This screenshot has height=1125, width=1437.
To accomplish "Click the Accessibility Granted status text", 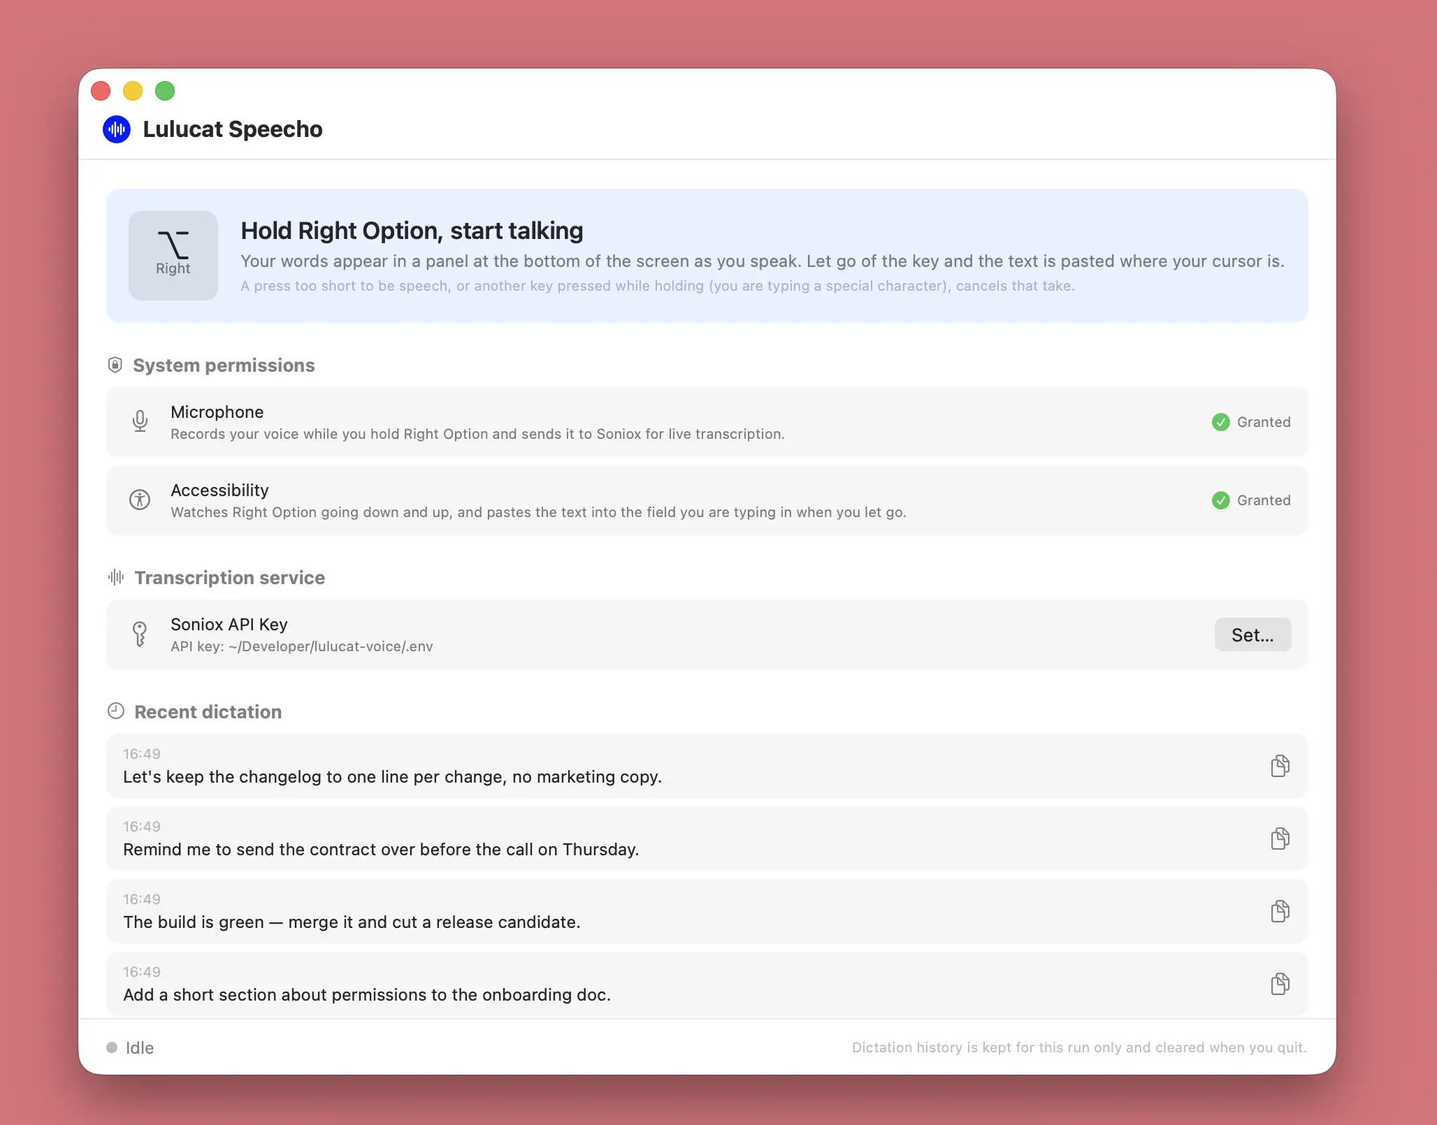I will point(1264,500).
